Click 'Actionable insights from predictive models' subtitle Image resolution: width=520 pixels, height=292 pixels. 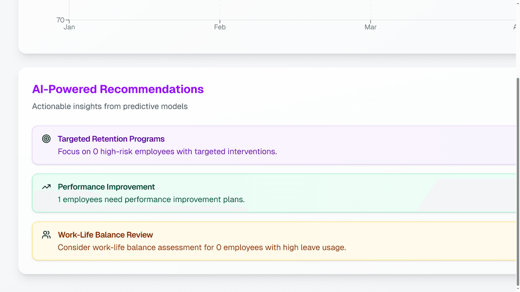110,106
